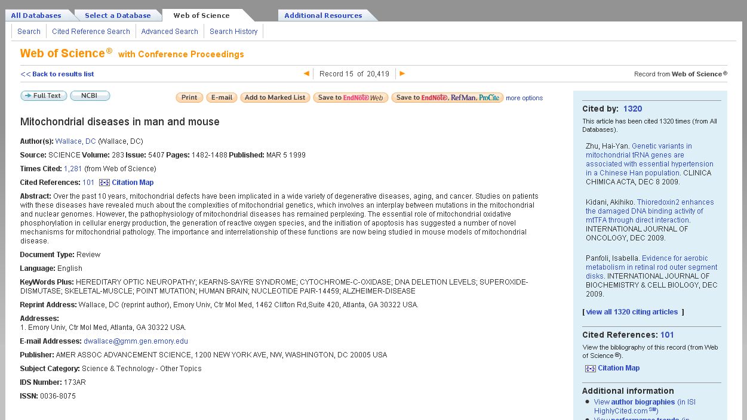Go to previous record arrow
Screen dimensions: 747x420
coord(306,73)
